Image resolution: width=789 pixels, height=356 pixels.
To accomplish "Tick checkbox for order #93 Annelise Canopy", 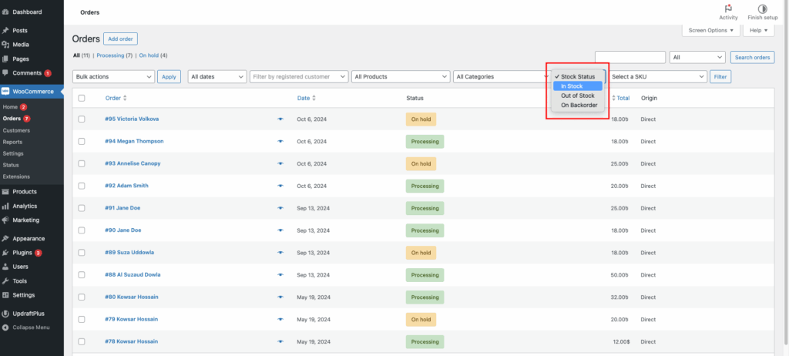I will coord(82,163).
